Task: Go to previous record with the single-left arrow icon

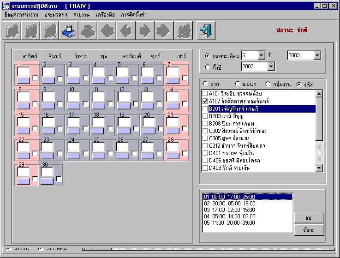Action: click(126, 30)
